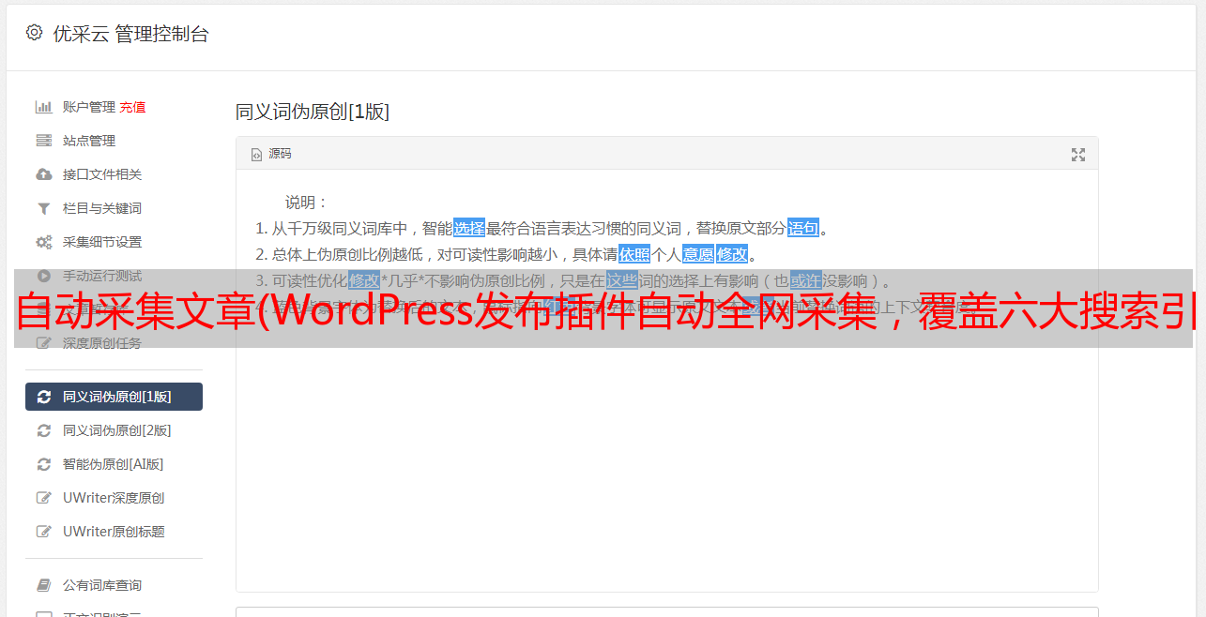This screenshot has height=617, width=1206.
Task: Click highlighted word 依照 in line 2
Action: coord(634,254)
